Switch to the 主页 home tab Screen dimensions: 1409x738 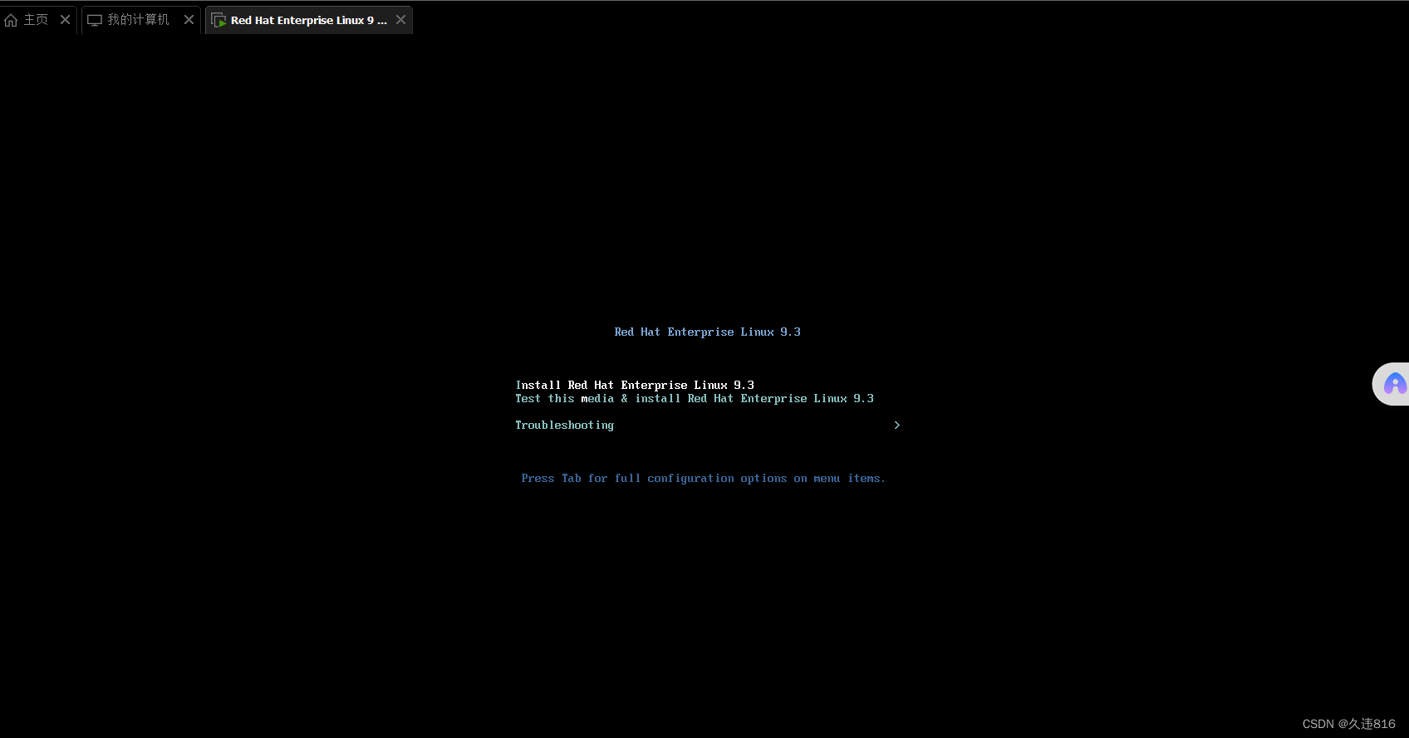[x=37, y=20]
